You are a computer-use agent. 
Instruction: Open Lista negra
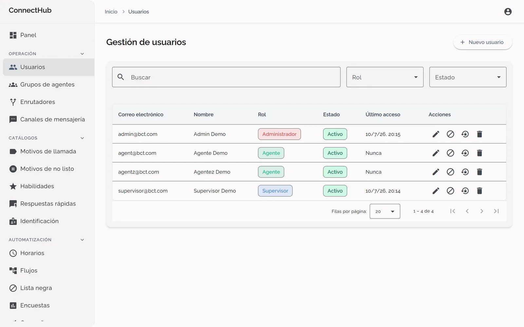click(48, 288)
